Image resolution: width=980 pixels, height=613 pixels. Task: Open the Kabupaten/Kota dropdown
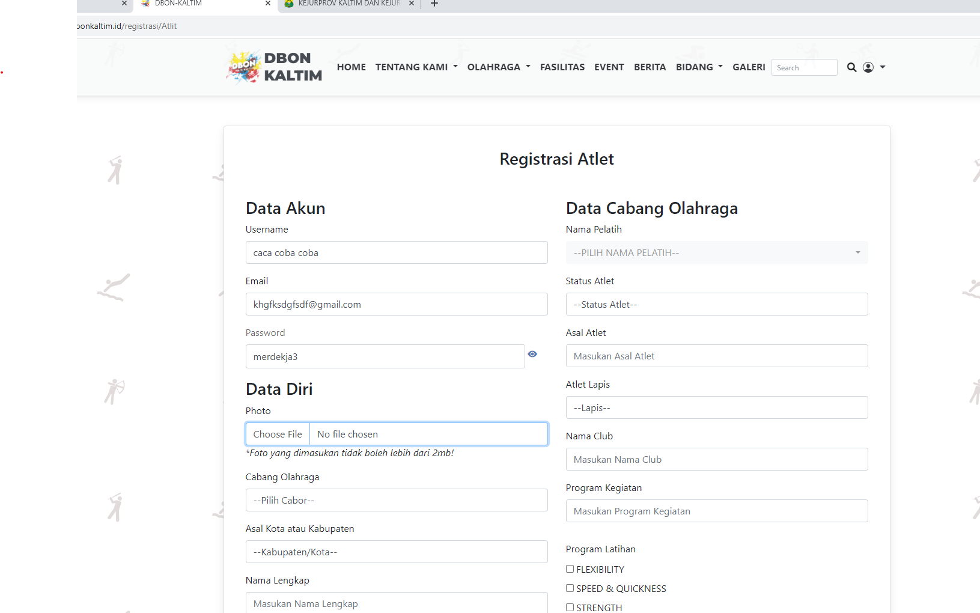pos(396,552)
